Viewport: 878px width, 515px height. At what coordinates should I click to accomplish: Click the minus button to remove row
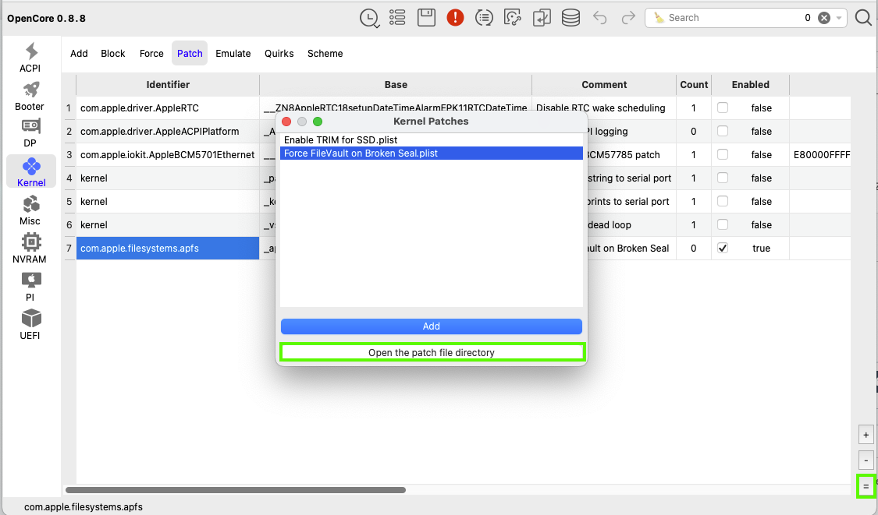tap(866, 460)
